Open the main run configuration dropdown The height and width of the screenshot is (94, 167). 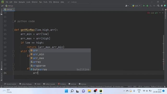pyautogui.click(x=136, y=6)
